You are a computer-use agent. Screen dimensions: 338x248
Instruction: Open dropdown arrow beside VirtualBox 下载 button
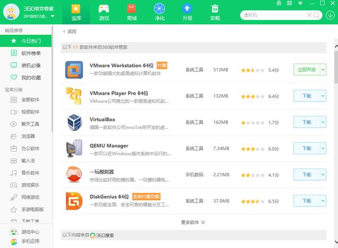(x=323, y=122)
